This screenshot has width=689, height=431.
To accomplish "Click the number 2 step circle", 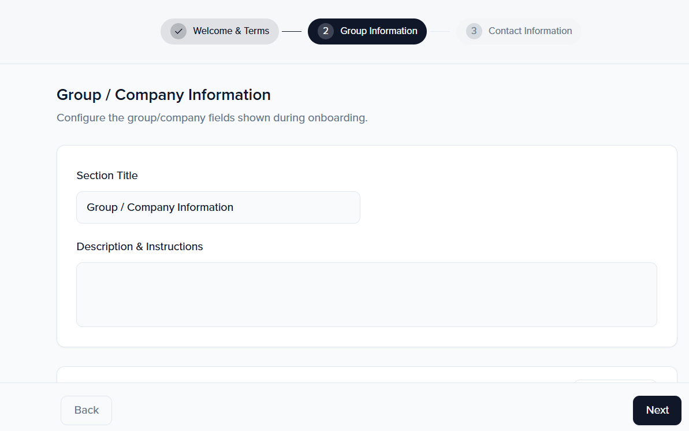I will pyautogui.click(x=326, y=31).
